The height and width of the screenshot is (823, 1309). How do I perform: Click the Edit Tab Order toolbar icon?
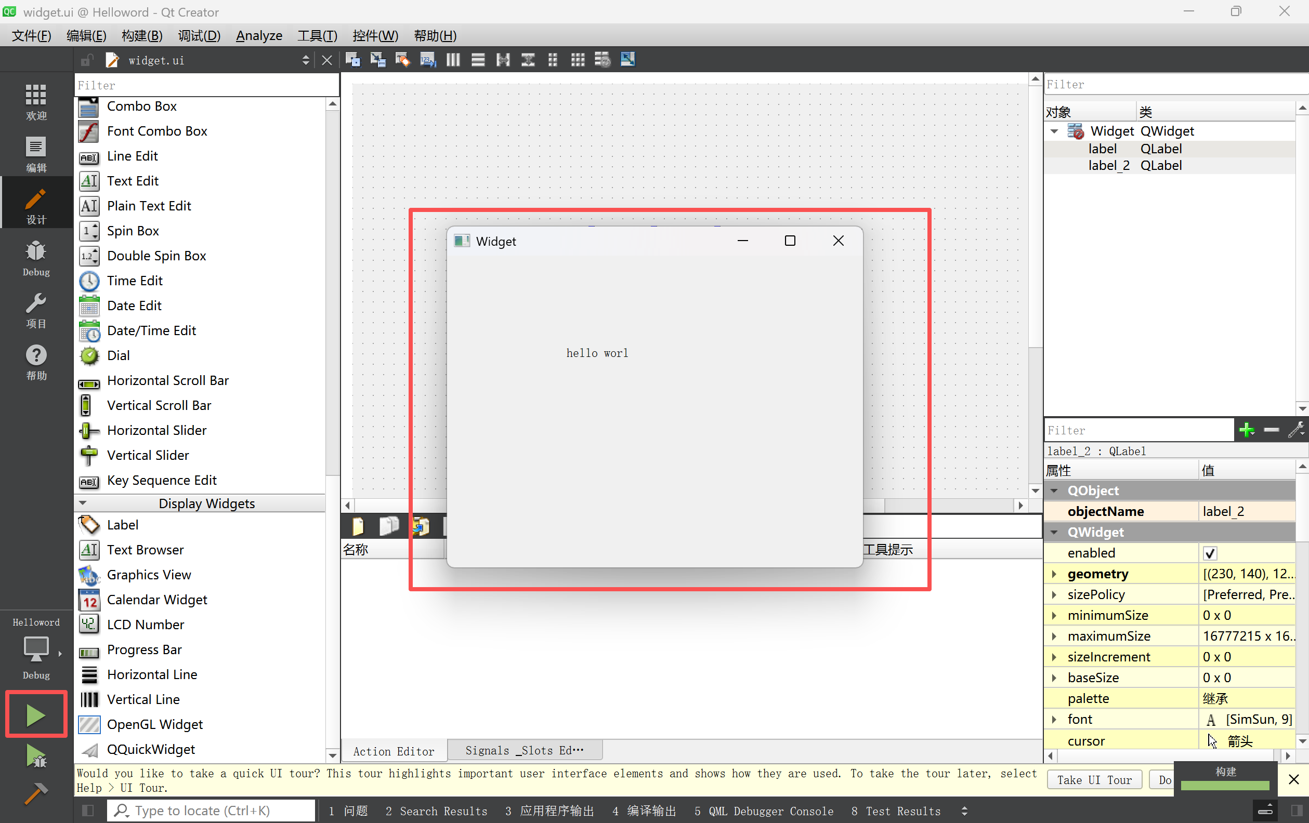click(x=427, y=60)
